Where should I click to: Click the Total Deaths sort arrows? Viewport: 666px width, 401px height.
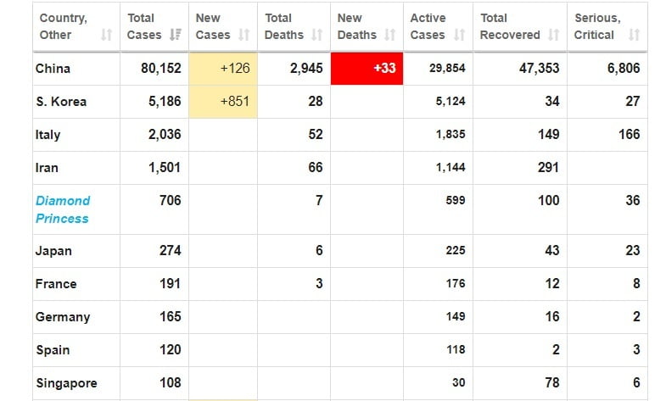[316, 35]
